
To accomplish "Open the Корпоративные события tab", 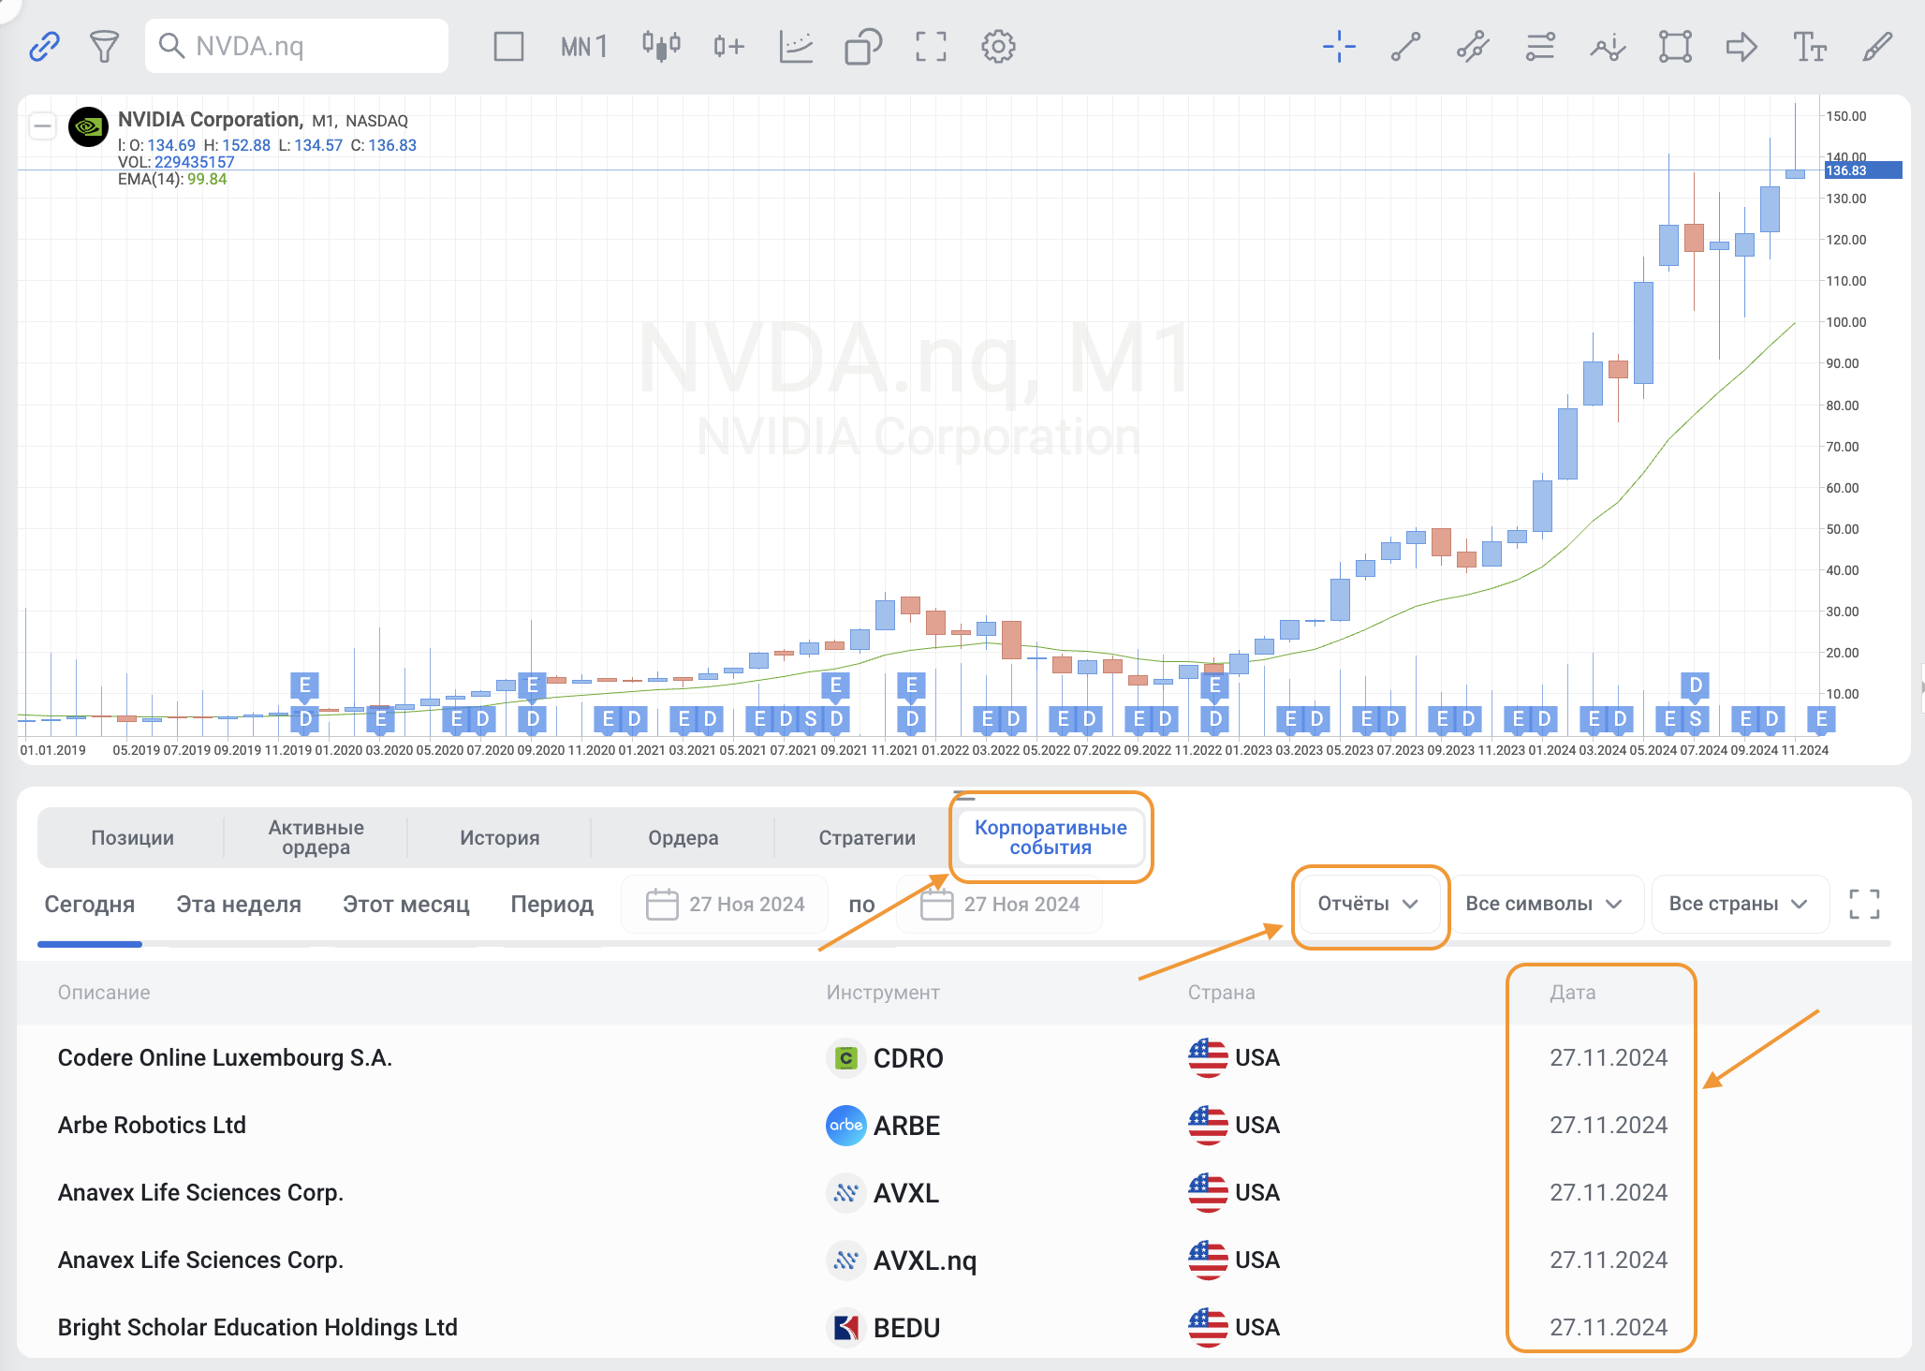I will point(1050,837).
